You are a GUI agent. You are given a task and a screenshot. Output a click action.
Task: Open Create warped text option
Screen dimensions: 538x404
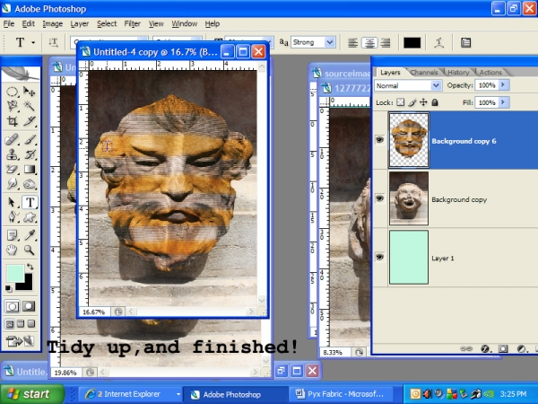click(x=438, y=42)
